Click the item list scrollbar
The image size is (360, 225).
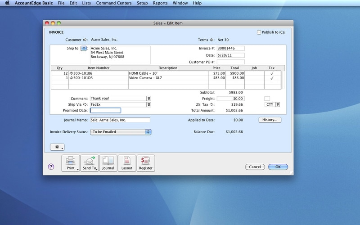click(x=283, y=80)
